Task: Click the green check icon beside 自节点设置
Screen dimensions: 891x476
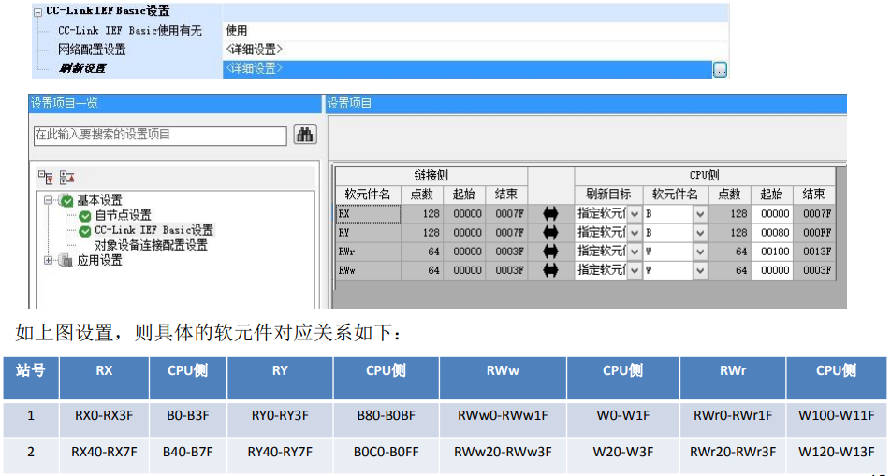Action: pyautogui.click(x=84, y=216)
